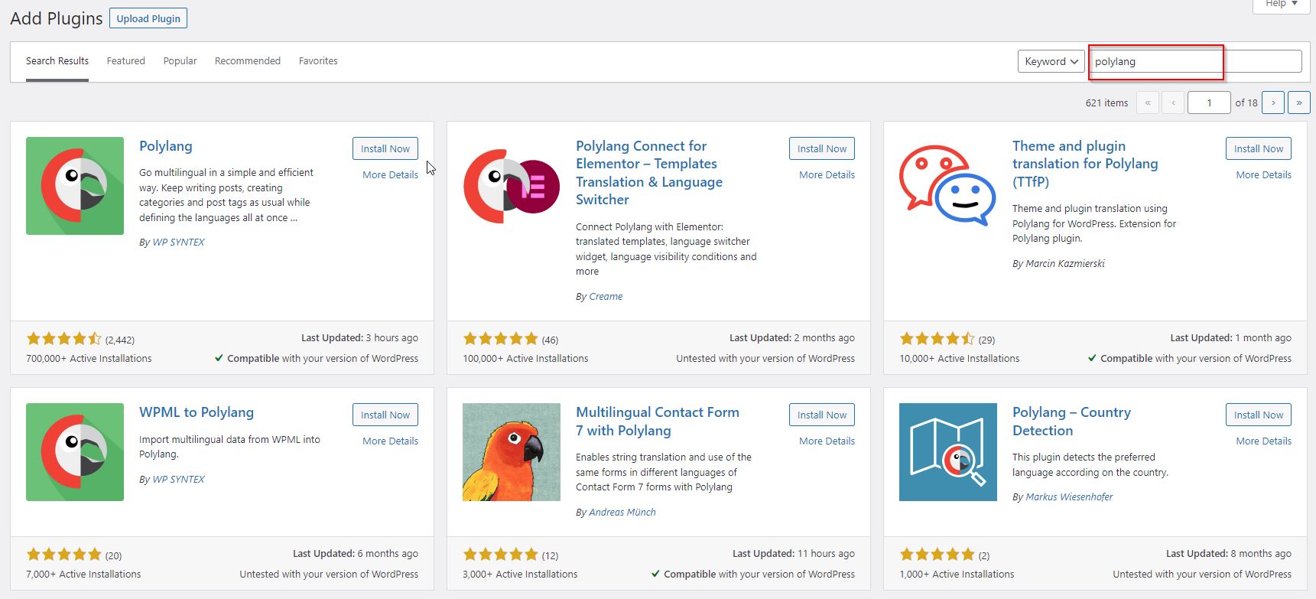View More Details for Polylang Connect for Elementor

[827, 175]
